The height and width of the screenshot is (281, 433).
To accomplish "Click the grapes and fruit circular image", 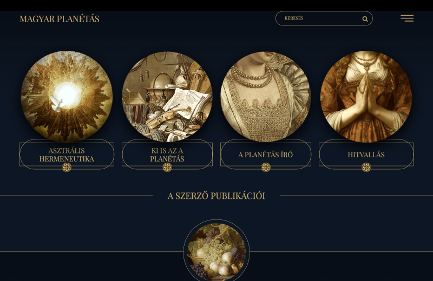I will (x=216, y=251).
